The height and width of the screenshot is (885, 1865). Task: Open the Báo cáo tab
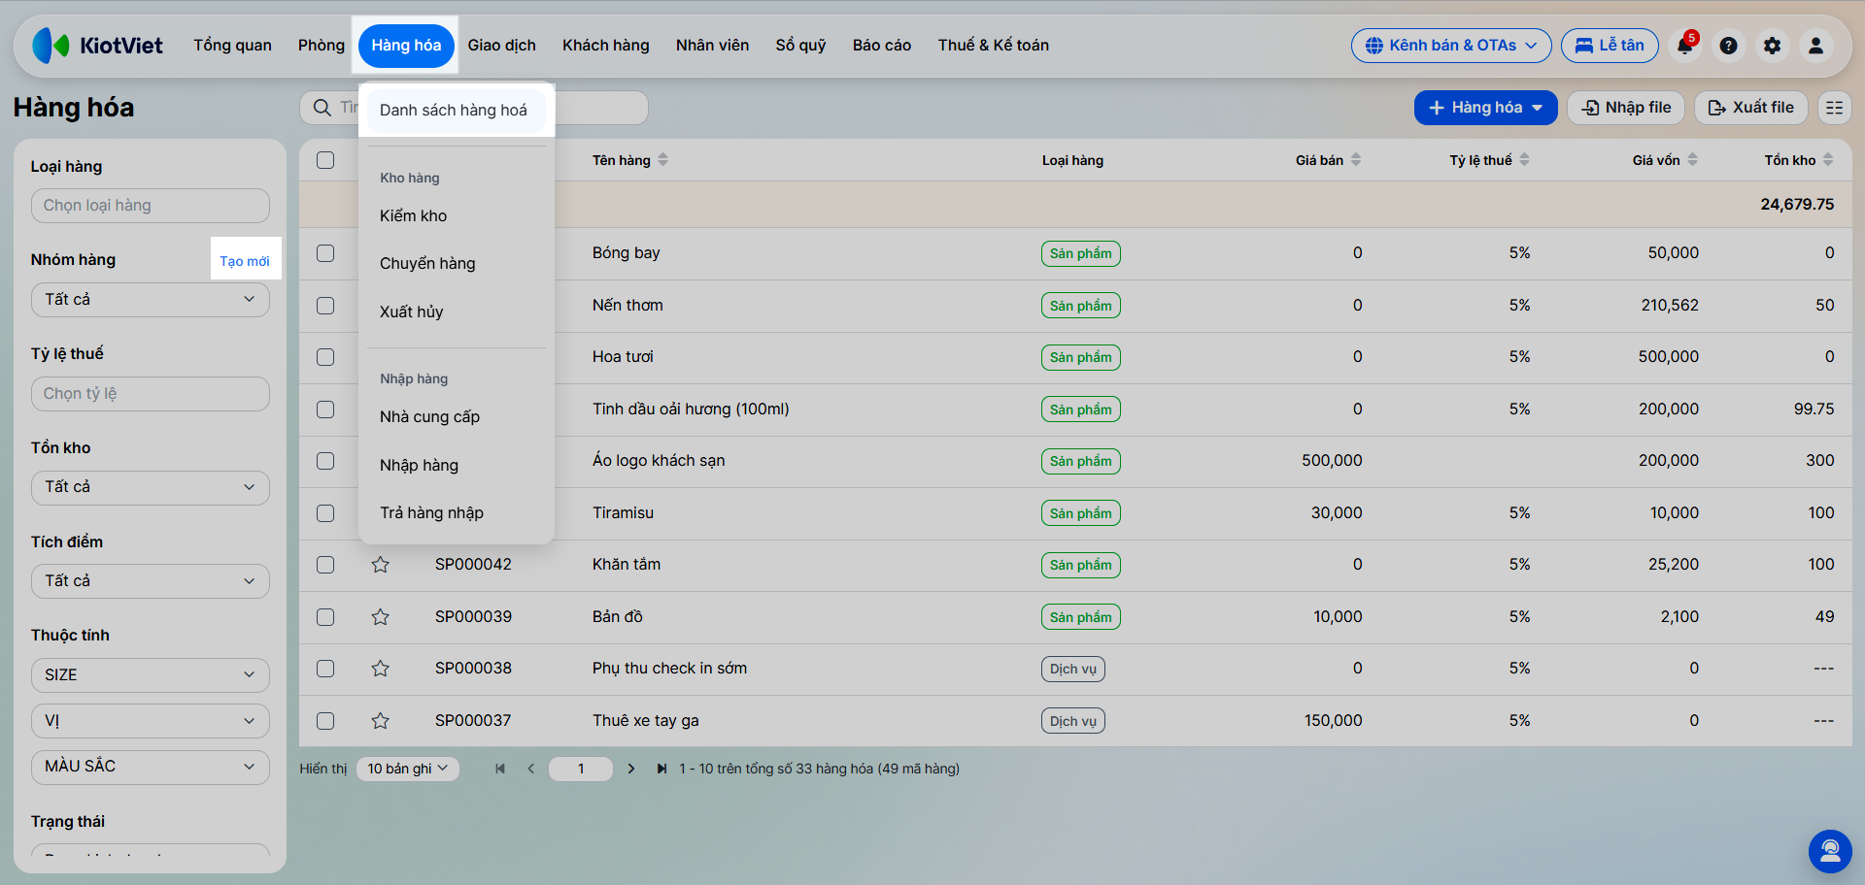[882, 46]
